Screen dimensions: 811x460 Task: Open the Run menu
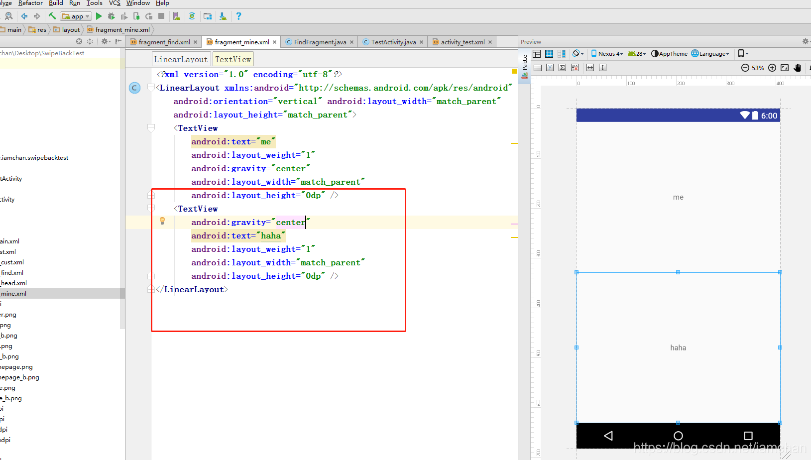(75, 3)
